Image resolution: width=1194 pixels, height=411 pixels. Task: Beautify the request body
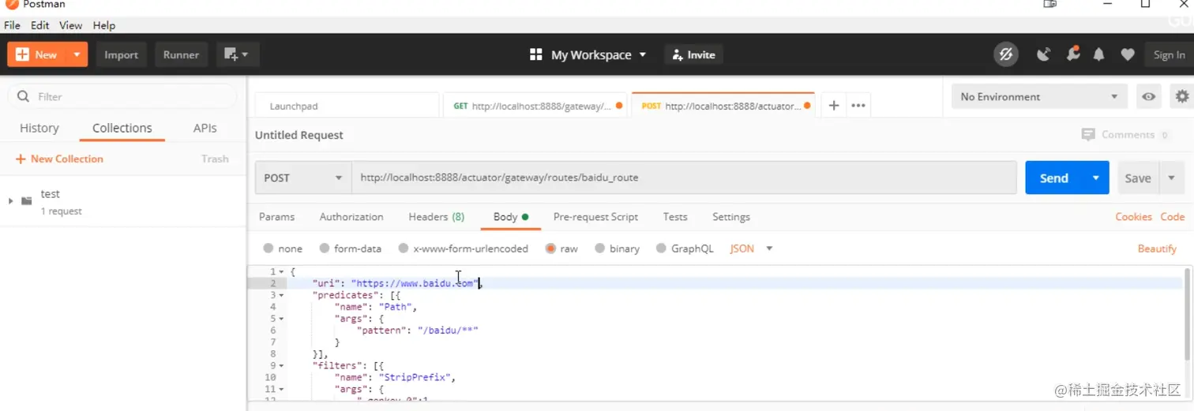[1157, 248]
